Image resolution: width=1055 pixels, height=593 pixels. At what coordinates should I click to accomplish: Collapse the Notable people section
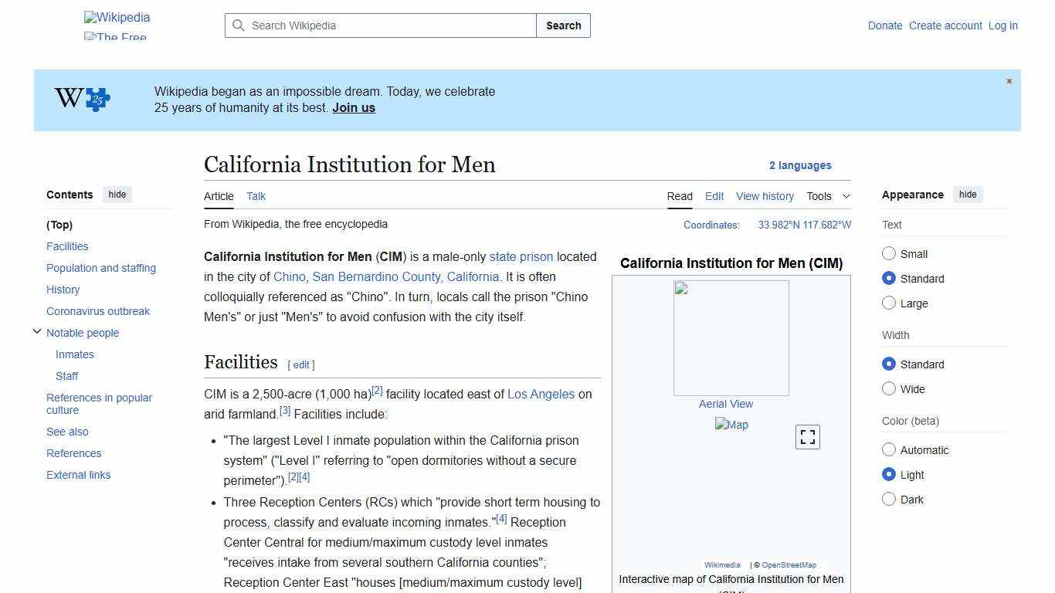click(x=37, y=331)
